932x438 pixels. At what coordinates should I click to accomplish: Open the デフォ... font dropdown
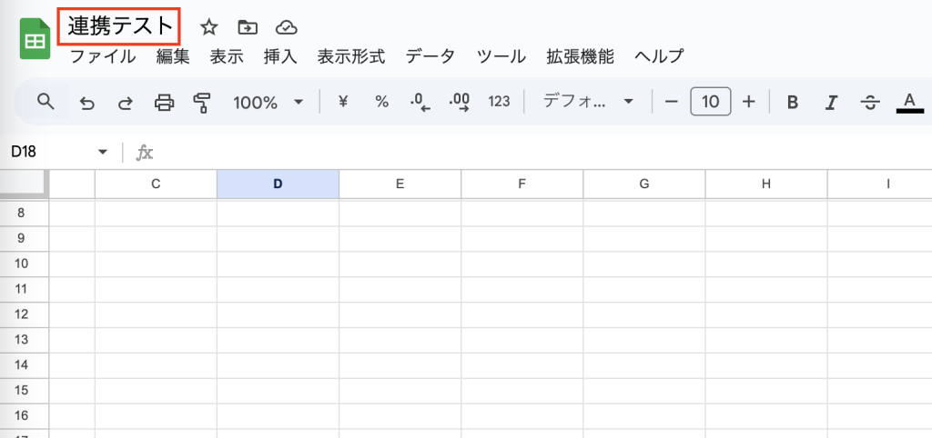coord(588,102)
